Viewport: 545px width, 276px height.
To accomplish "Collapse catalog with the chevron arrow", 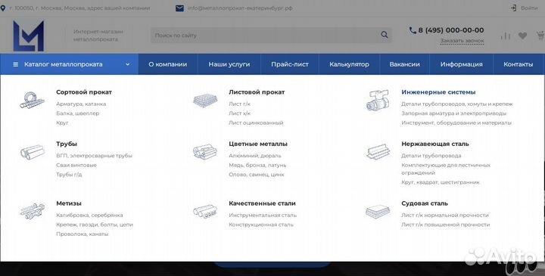I will [x=128, y=64].
